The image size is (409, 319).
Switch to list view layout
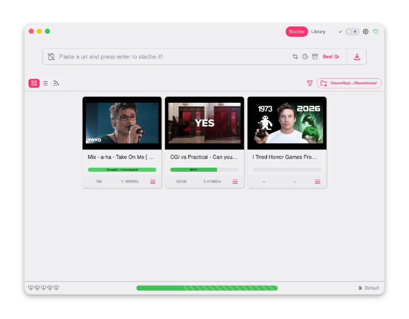(x=45, y=83)
